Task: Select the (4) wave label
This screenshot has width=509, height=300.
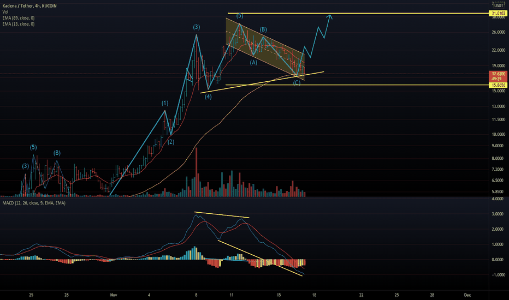Action: coord(208,97)
